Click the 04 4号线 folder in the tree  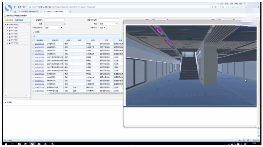pos(13,37)
